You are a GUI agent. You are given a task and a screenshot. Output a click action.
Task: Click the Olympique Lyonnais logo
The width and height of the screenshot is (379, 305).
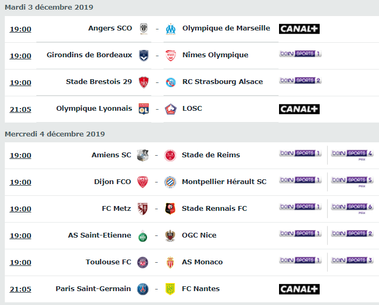144,109
